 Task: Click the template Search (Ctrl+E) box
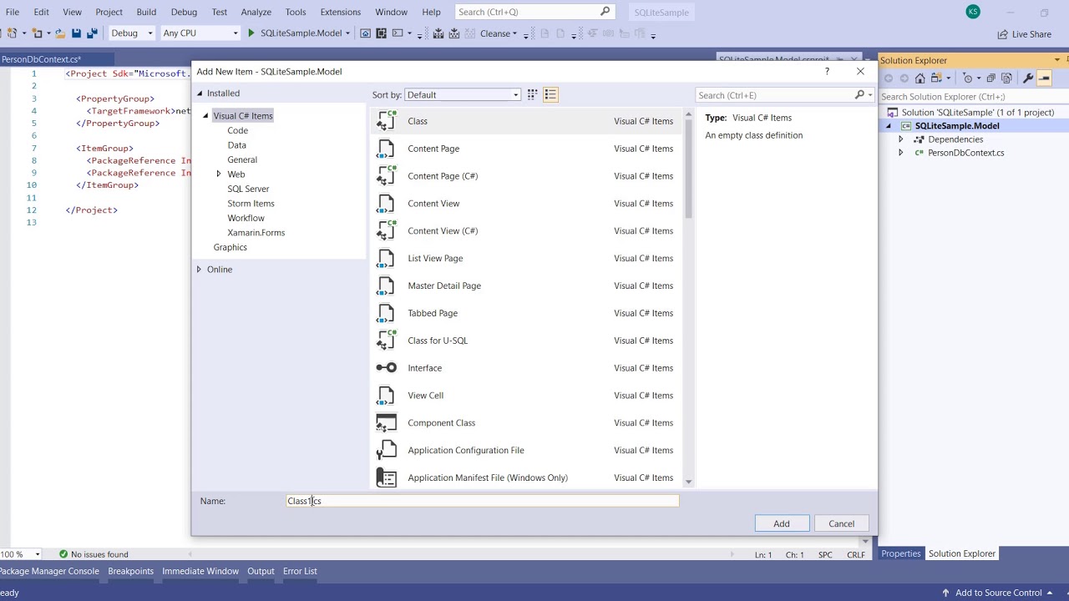(x=783, y=95)
